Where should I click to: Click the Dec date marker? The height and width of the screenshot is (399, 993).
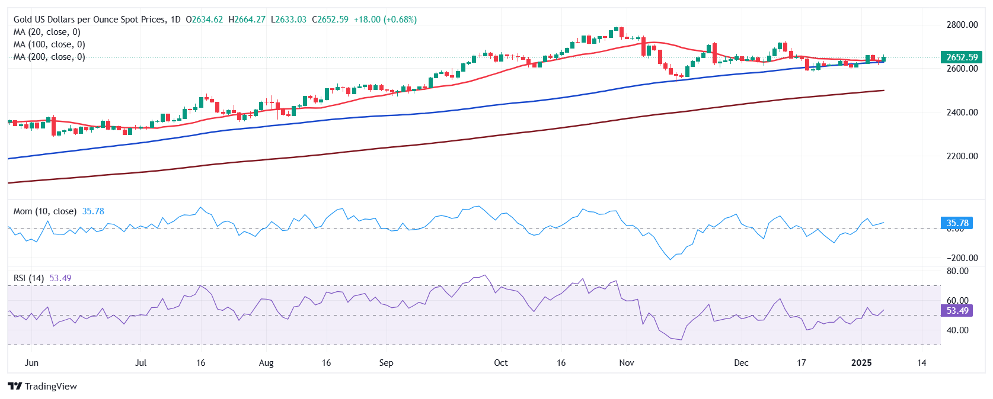[741, 363]
